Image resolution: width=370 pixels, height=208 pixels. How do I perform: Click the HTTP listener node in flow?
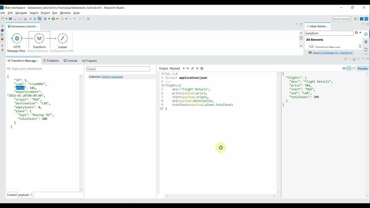pyautogui.click(x=17, y=38)
